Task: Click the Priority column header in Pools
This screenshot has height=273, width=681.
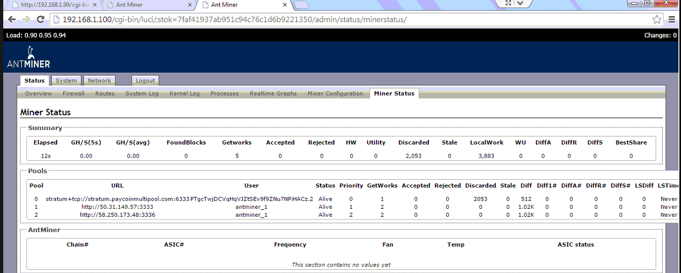Action: pos(351,186)
